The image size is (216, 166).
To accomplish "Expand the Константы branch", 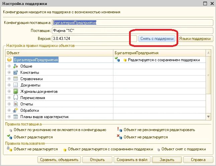I will pos(9,73).
